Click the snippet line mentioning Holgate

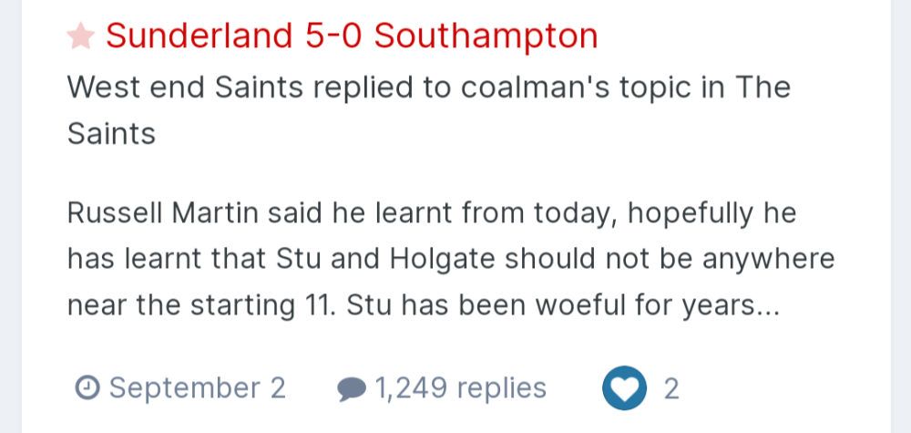[x=450, y=259]
